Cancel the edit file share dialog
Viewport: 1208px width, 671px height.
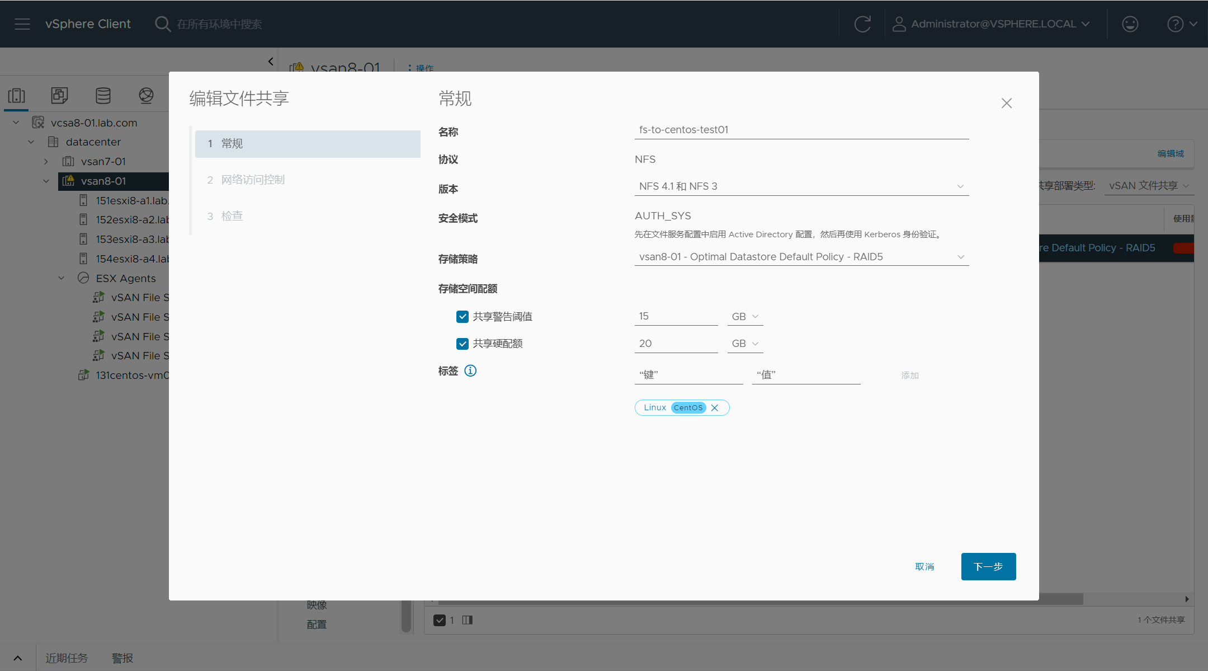click(924, 566)
